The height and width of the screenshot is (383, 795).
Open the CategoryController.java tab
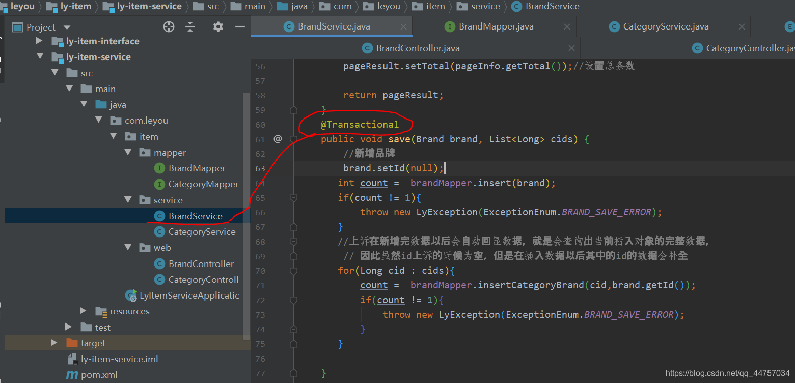point(743,48)
